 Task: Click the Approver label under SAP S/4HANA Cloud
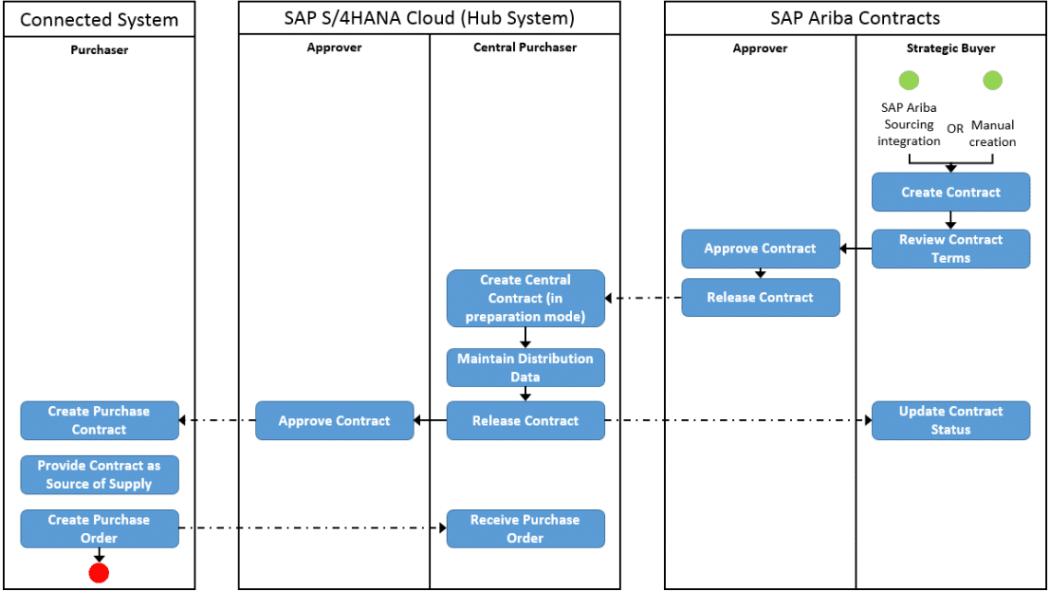coord(334,46)
